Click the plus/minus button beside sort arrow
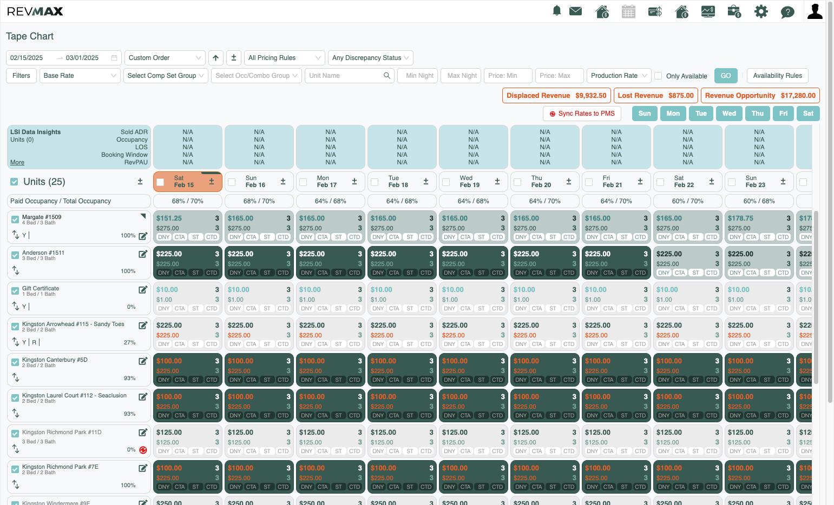This screenshot has height=505, width=834. point(234,58)
